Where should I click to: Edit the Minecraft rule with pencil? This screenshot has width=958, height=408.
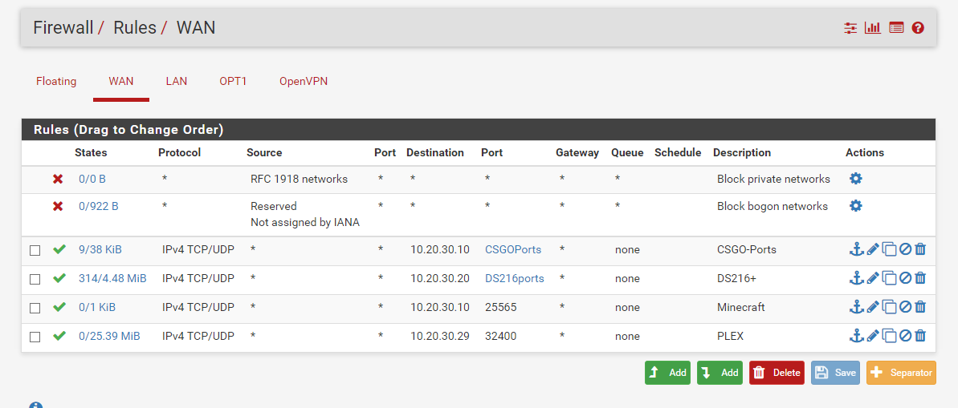point(873,307)
